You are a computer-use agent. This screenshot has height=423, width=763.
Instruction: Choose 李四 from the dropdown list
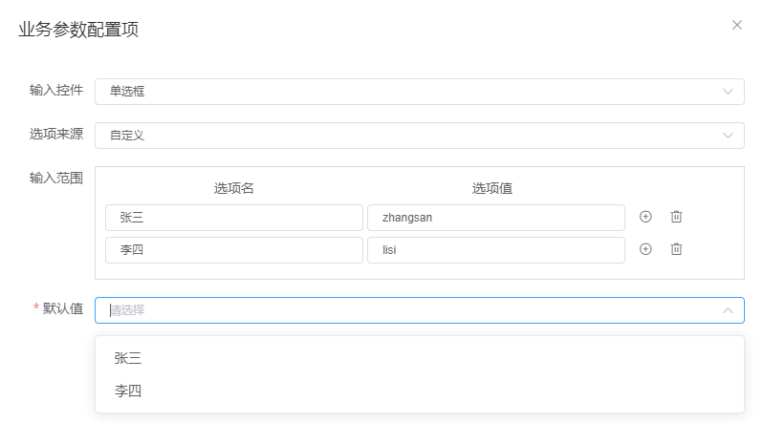tap(128, 391)
